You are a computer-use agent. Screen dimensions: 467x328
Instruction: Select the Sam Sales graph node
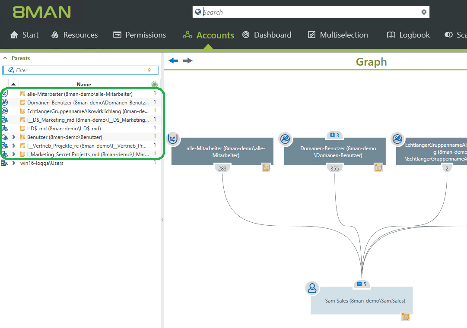(x=362, y=301)
